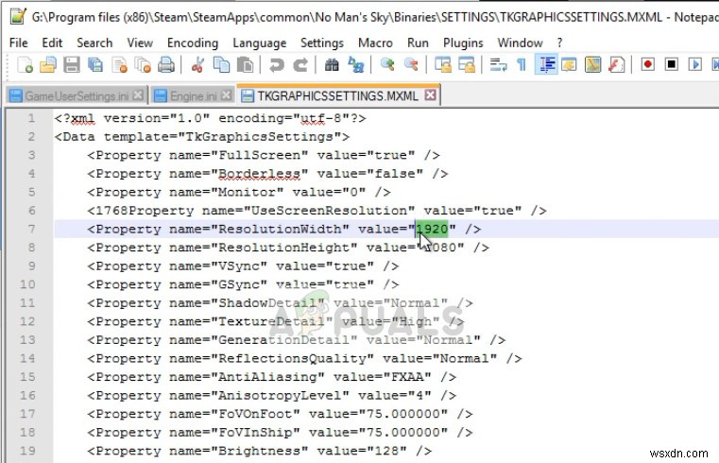Toggle synchronize horizontal scrolling
The height and width of the screenshot is (463, 719).
(467, 64)
